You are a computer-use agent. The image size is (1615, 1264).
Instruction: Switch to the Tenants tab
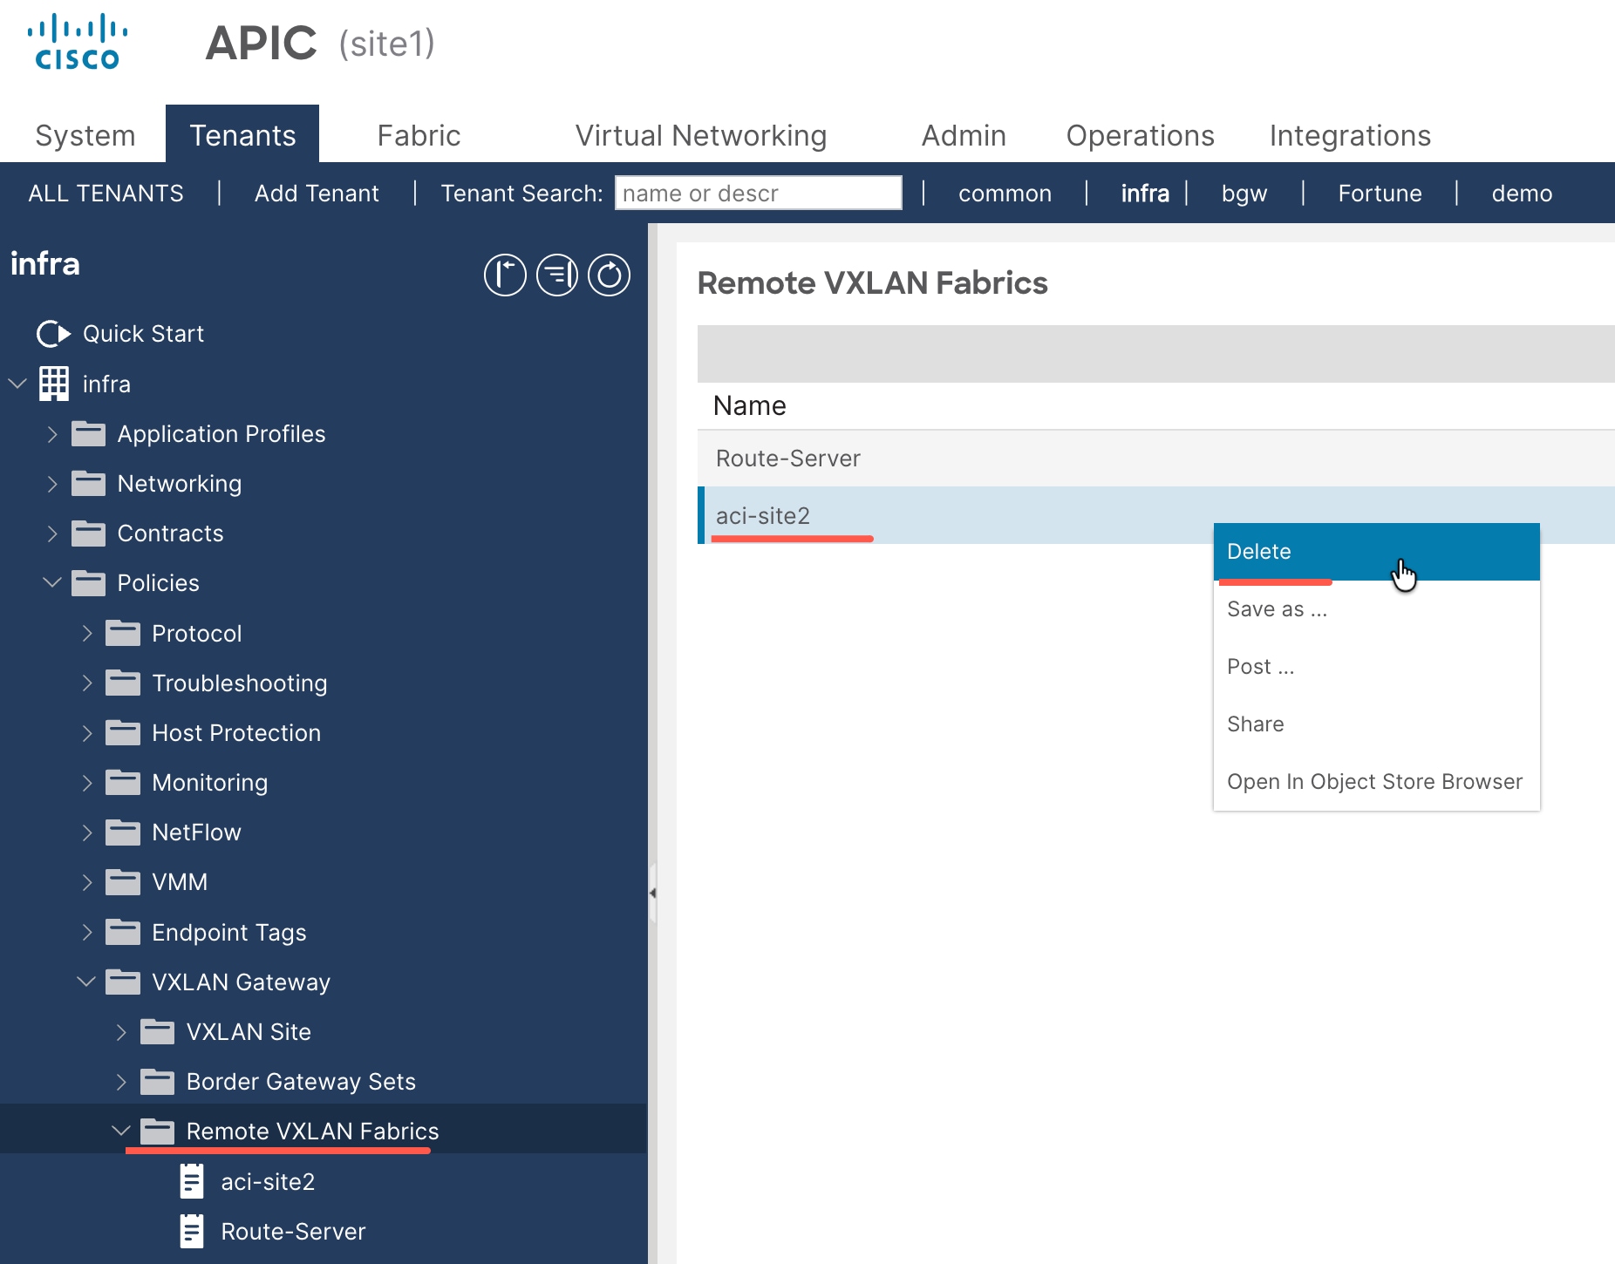point(242,135)
